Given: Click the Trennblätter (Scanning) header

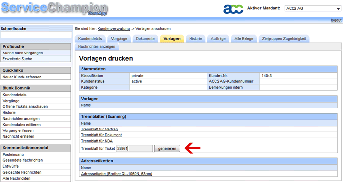Looking at the screenshot, I should [x=208, y=117].
